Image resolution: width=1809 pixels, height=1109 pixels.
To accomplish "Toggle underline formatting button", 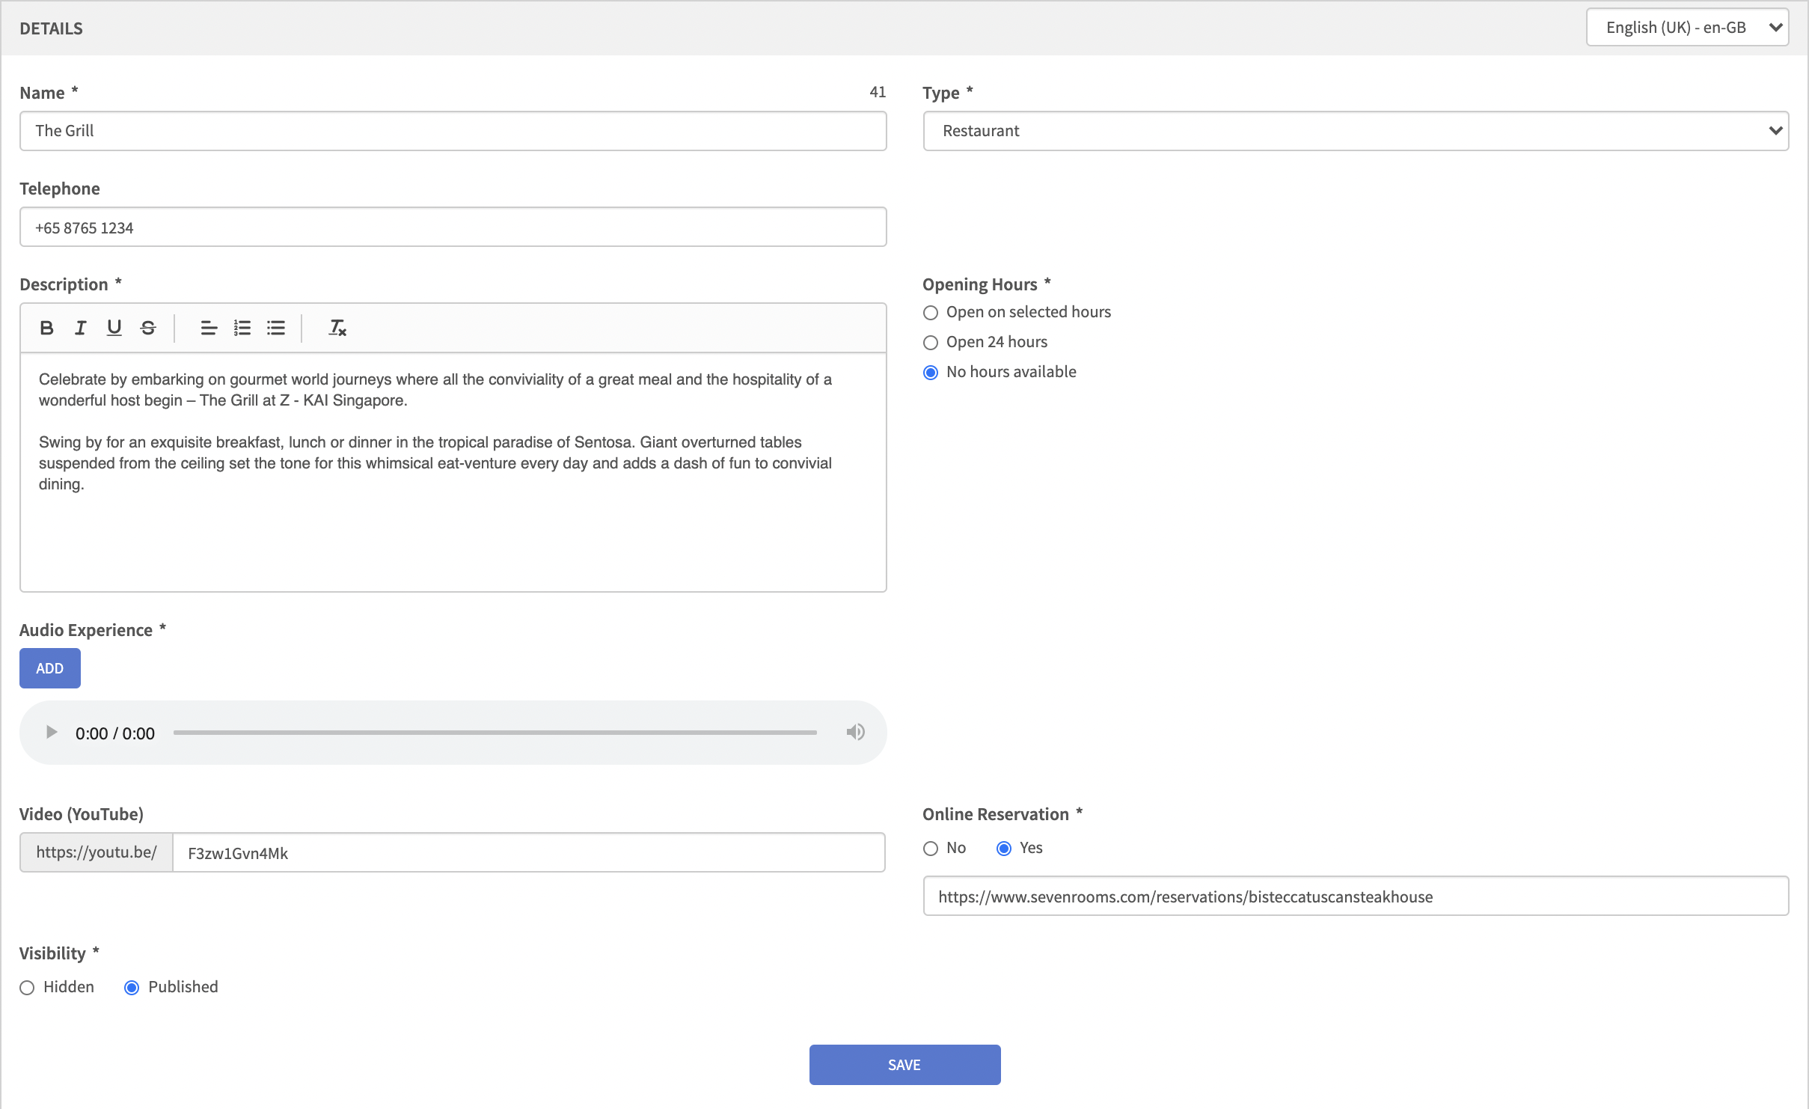I will [x=114, y=328].
